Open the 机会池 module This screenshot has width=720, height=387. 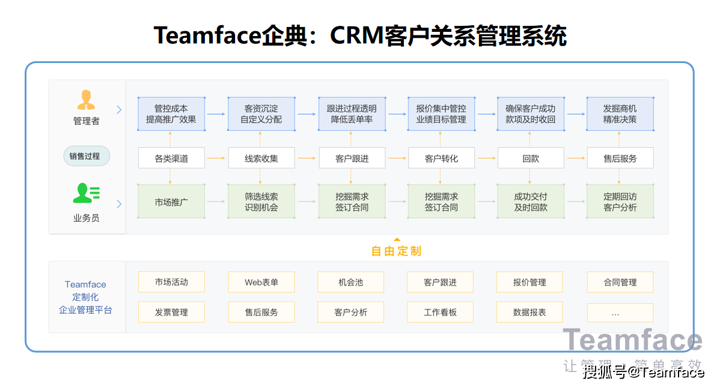tap(351, 282)
